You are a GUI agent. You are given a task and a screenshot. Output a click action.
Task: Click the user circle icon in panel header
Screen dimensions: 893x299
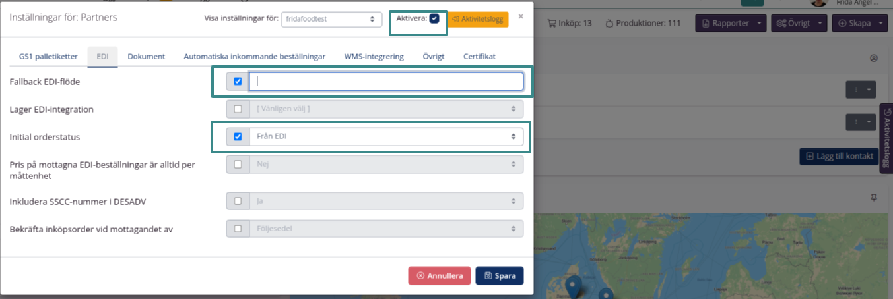874,58
